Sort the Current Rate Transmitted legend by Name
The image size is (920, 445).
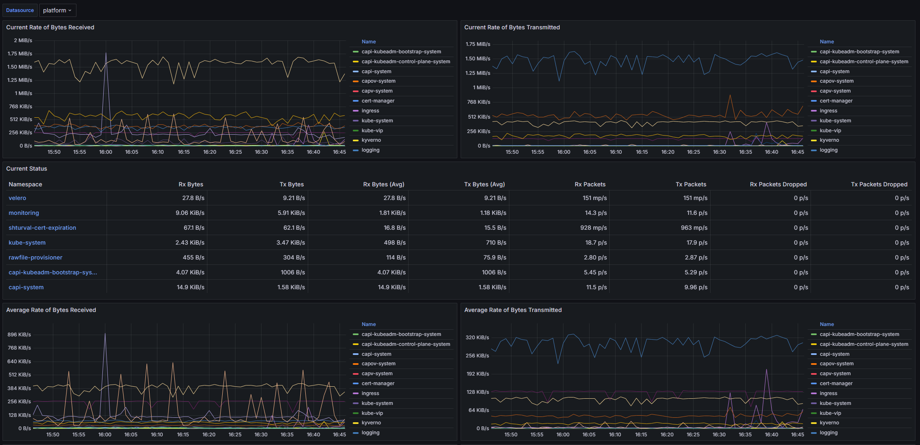point(827,42)
